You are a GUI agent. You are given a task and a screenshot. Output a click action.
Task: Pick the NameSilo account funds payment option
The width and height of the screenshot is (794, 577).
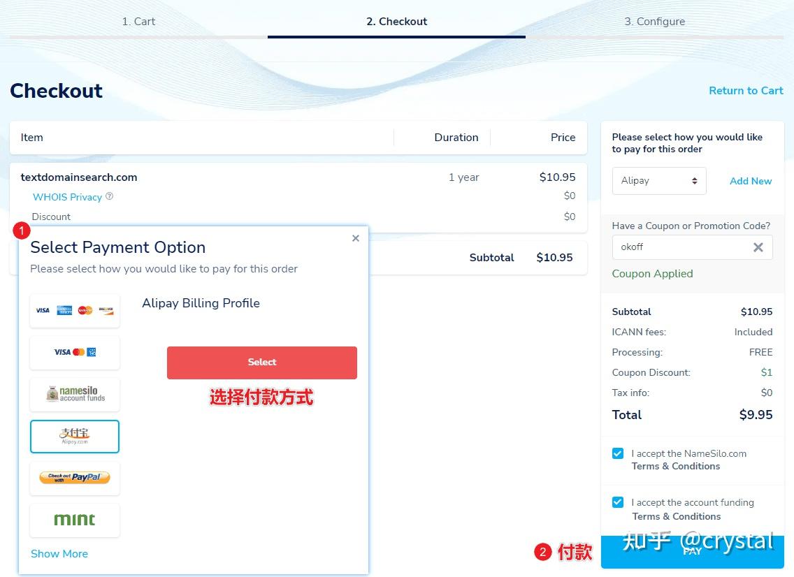[x=75, y=394]
